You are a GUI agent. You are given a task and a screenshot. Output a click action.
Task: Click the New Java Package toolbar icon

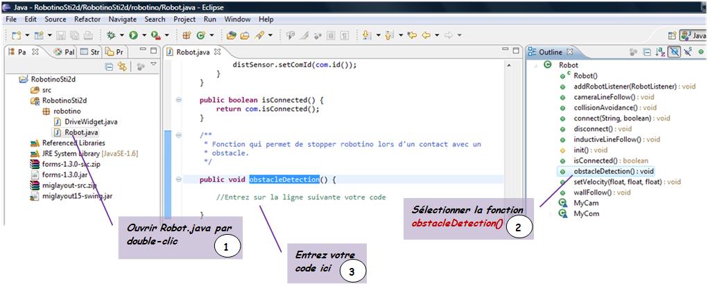point(187,35)
